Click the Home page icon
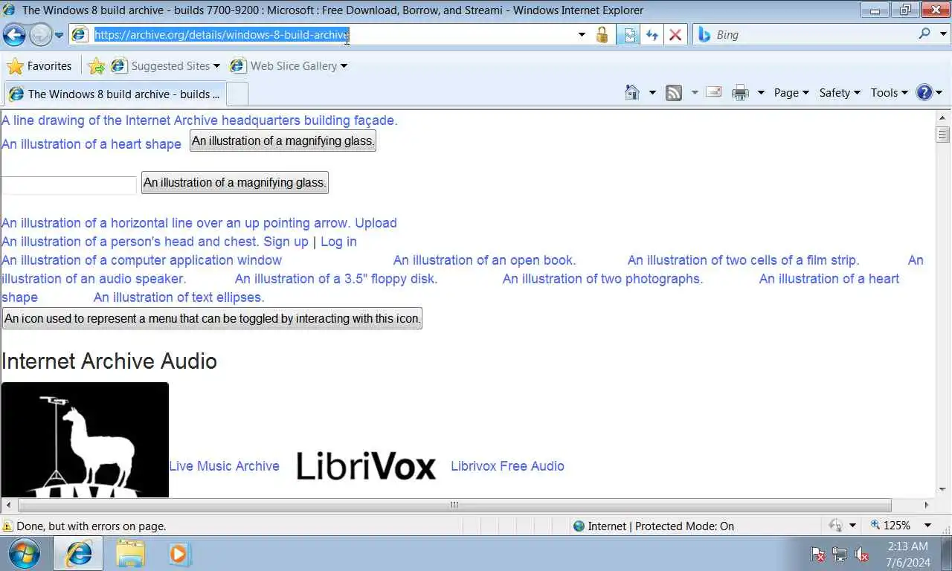 pyautogui.click(x=632, y=93)
